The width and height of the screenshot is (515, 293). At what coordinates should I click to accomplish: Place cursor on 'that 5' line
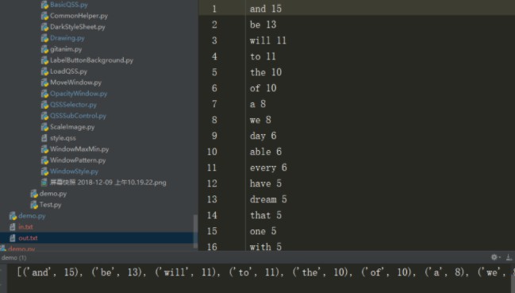[265, 215]
